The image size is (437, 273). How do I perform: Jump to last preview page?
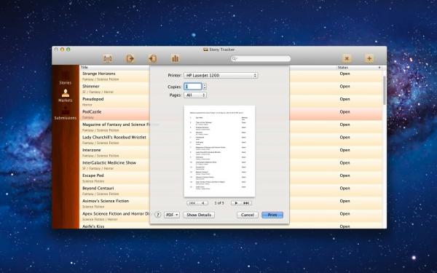(246, 203)
